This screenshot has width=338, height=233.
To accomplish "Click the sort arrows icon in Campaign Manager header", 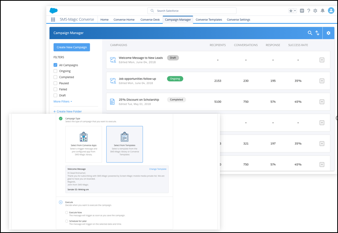I will pyautogui.click(x=317, y=33).
